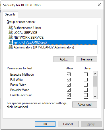Switch to the Security tab
The image size is (105, 131).
point(10,14)
